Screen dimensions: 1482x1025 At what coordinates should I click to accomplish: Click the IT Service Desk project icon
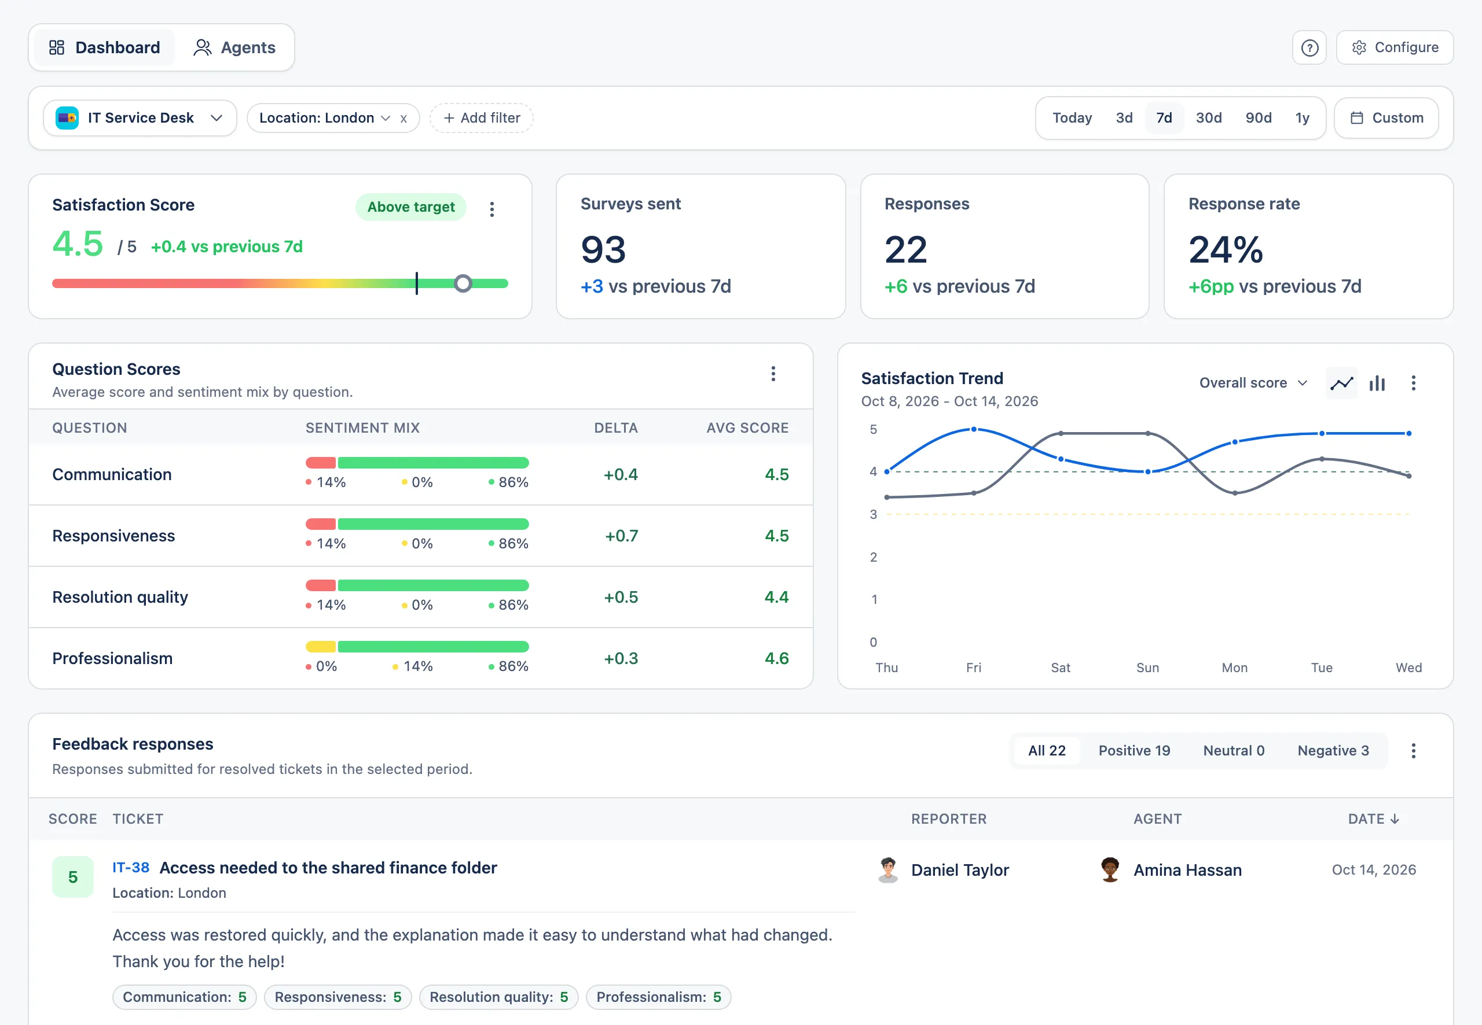[x=67, y=118]
